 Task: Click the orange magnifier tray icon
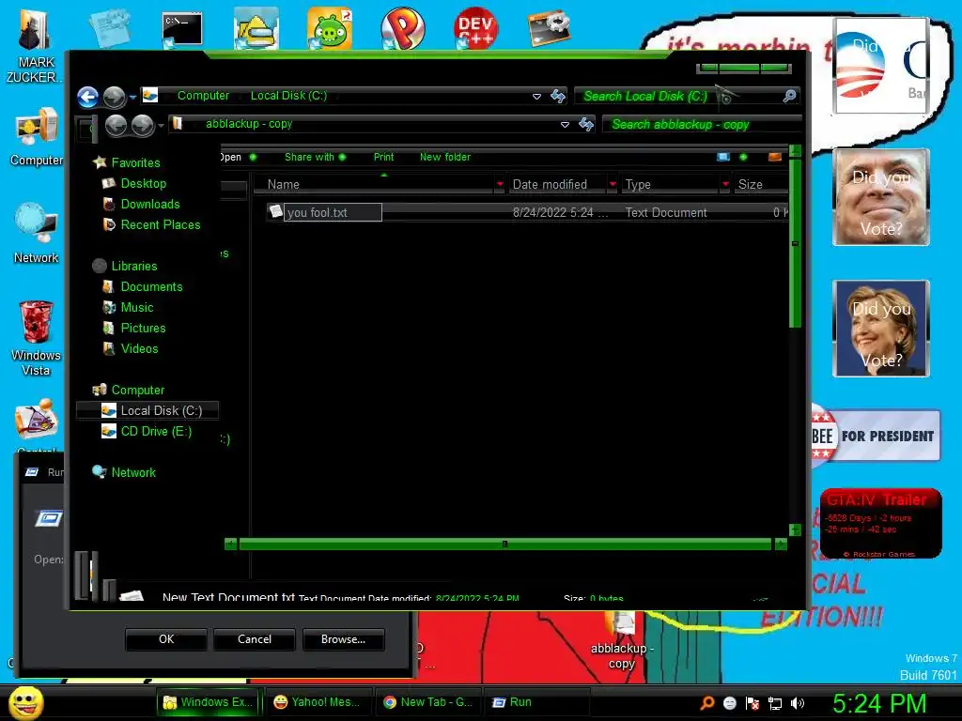[x=706, y=703]
